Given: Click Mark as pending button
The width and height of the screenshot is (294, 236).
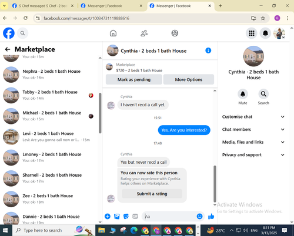Looking at the screenshot, I should [134, 79].
